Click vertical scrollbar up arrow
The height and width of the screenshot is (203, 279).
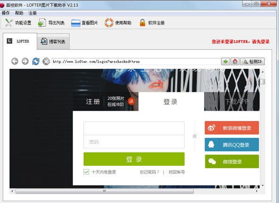(263, 72)
